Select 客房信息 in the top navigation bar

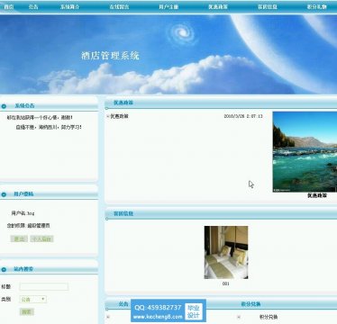click(x=268, y=6)
